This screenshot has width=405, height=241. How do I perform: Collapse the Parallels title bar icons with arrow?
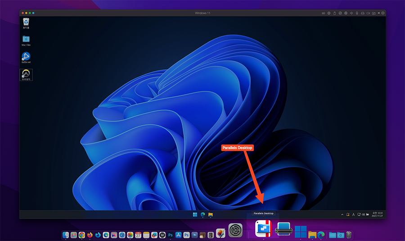(378, 13)
